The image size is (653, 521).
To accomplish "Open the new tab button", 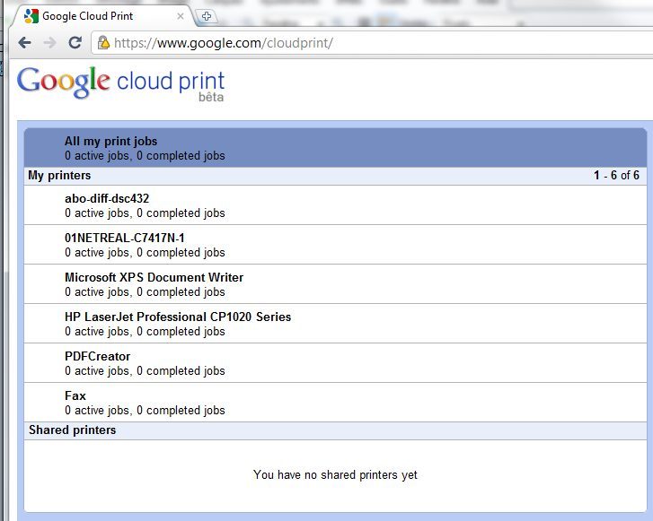I will click(206, 16).
